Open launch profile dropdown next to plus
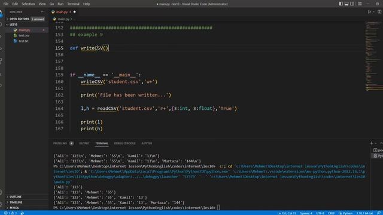 pos(376,143)
